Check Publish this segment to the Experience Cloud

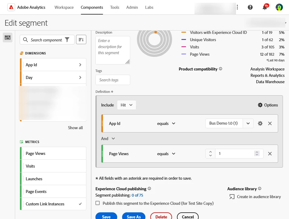pos(98,203)
